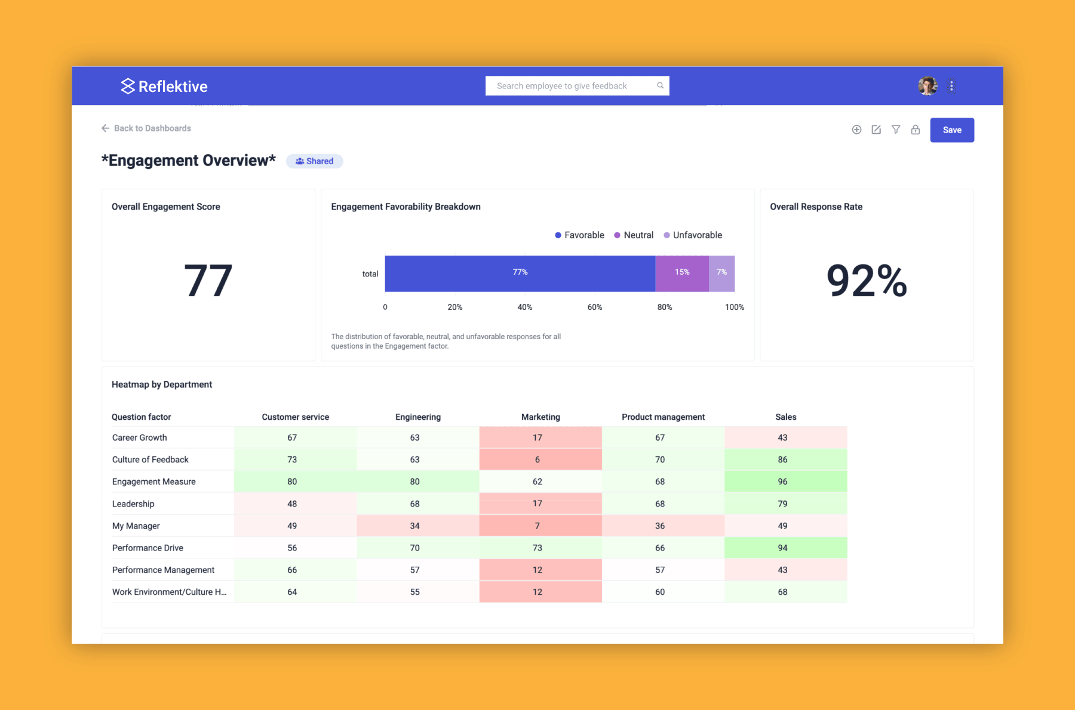
Task: Select Marketing's Culture of Feedback heatmap cell
Action: click(x=539, y=459)
